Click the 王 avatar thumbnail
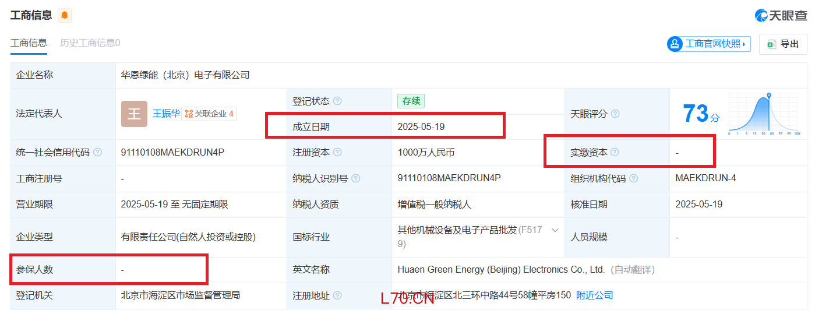815x310 pixels. (x=134, y=114)
